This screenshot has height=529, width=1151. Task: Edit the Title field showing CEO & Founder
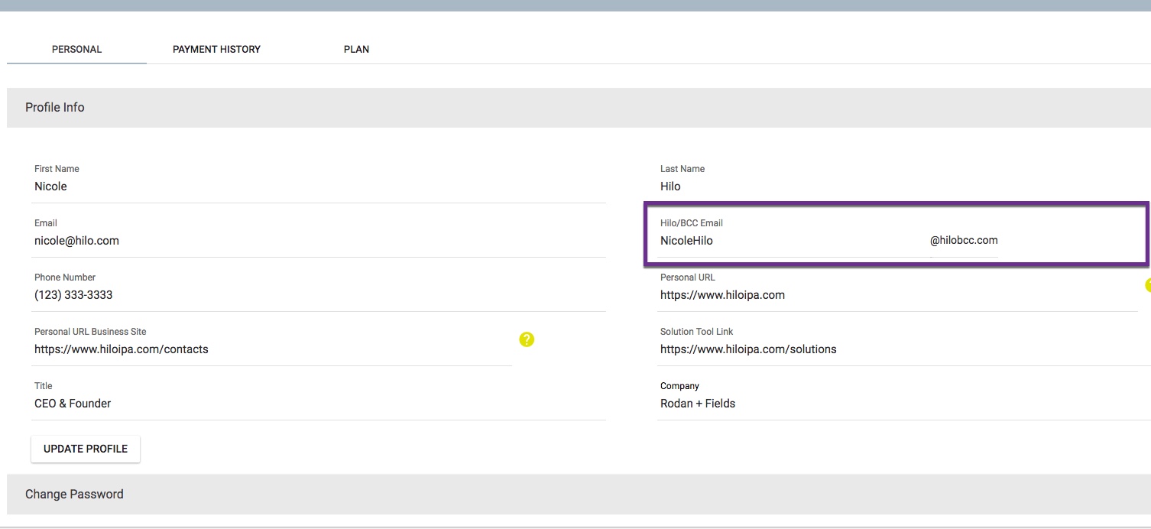click(x=229, y=403)
